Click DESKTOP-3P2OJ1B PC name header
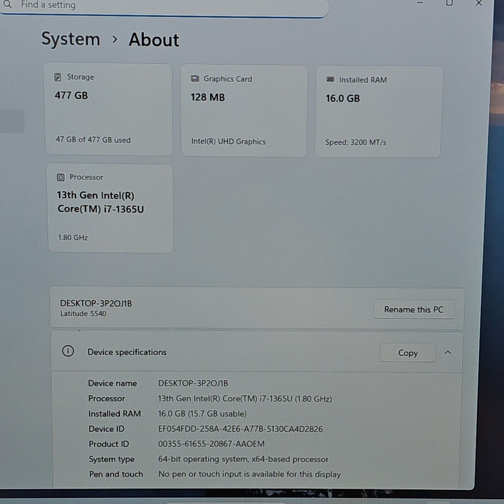The width and height of the screenshot is (504, 504). pyautogui.click(x=96, y=303)
